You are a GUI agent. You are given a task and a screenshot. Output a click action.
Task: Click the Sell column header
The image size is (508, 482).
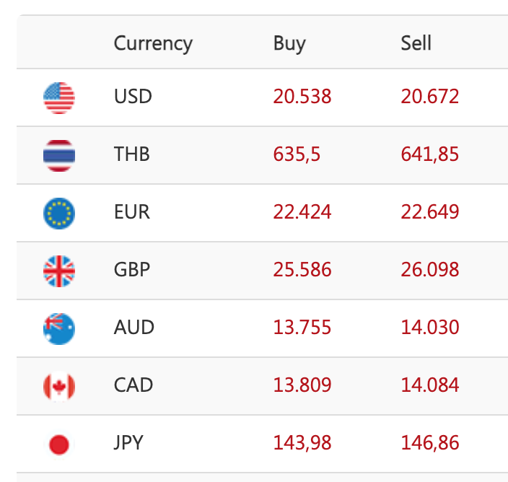click(x=416, y=43)
